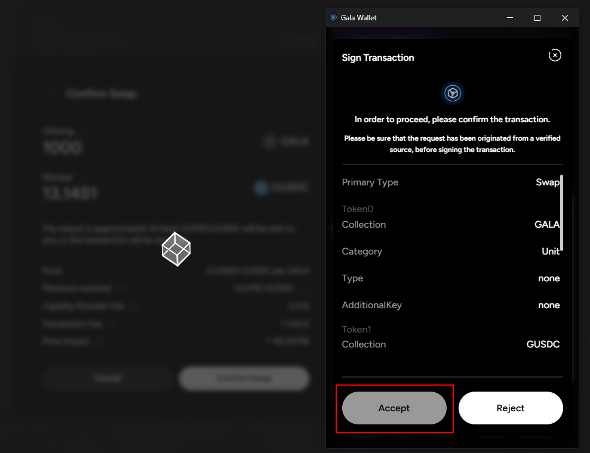Accept the swap transaction signature
This screenshot has height=453, width=590.
coord(394,408)
